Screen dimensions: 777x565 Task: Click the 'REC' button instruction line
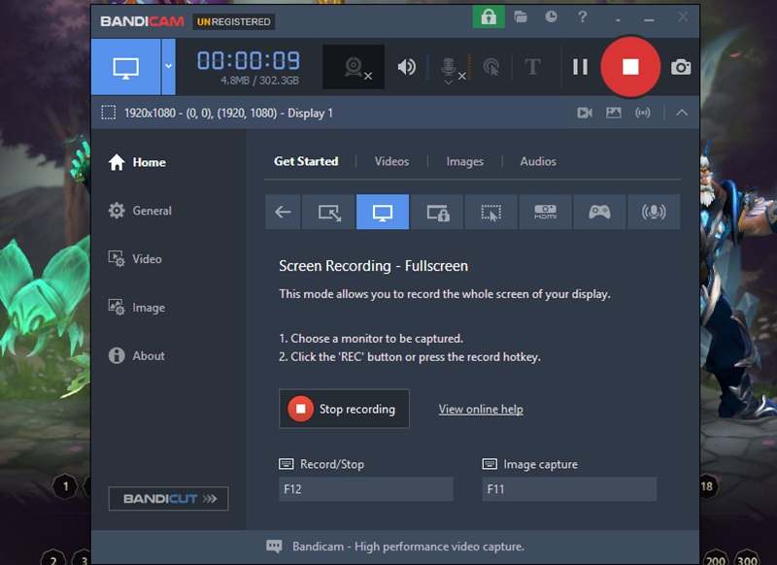click(x=410, y=357)
